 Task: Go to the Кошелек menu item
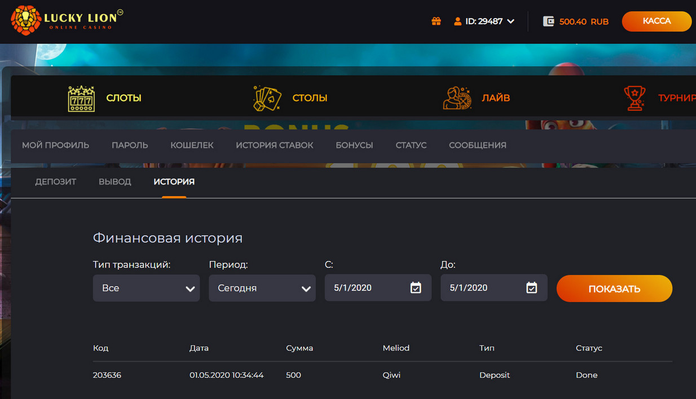192,145
